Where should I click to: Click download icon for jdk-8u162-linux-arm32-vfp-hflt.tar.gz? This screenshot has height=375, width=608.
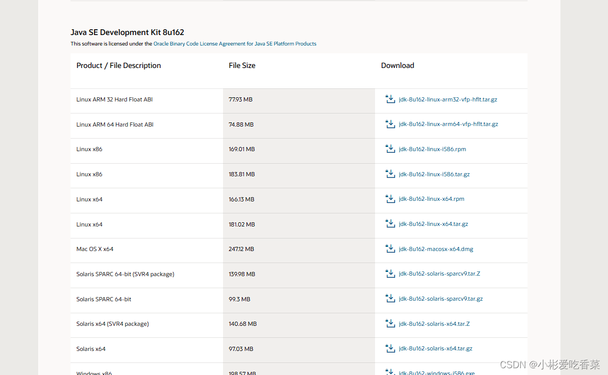tap(390, 99)
